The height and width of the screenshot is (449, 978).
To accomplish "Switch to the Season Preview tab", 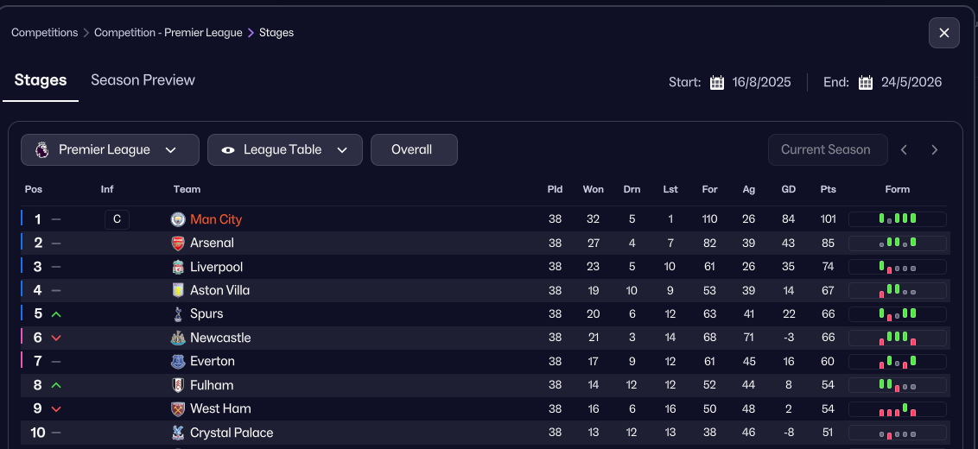I will tap(143, 80).
